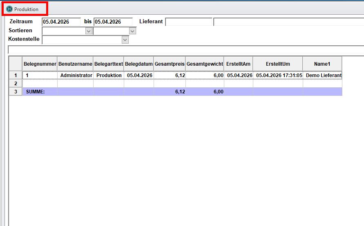Click the Zeitraum start date field

[61, 22]
